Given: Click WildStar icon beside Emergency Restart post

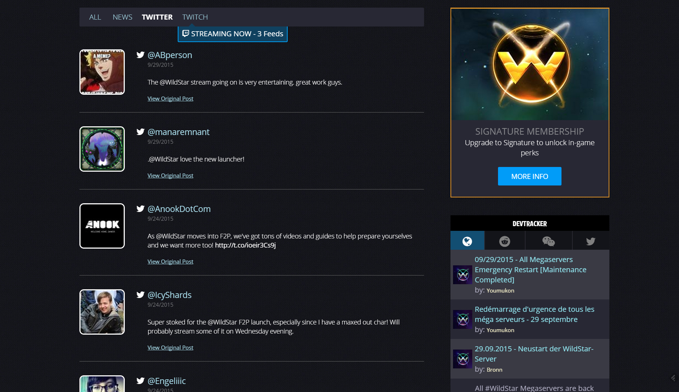Looking at the screenshot, I should [463, 275].
